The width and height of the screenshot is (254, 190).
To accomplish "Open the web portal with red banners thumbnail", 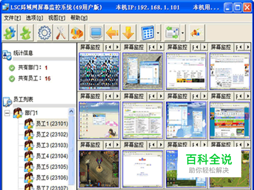I will pyautogui.click(x=230, y=120).
